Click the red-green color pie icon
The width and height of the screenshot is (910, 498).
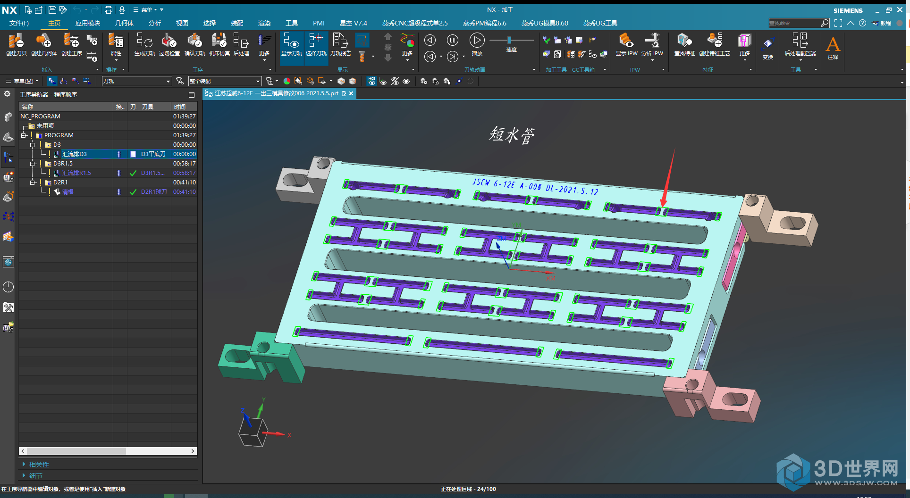(x=286, y=81)
